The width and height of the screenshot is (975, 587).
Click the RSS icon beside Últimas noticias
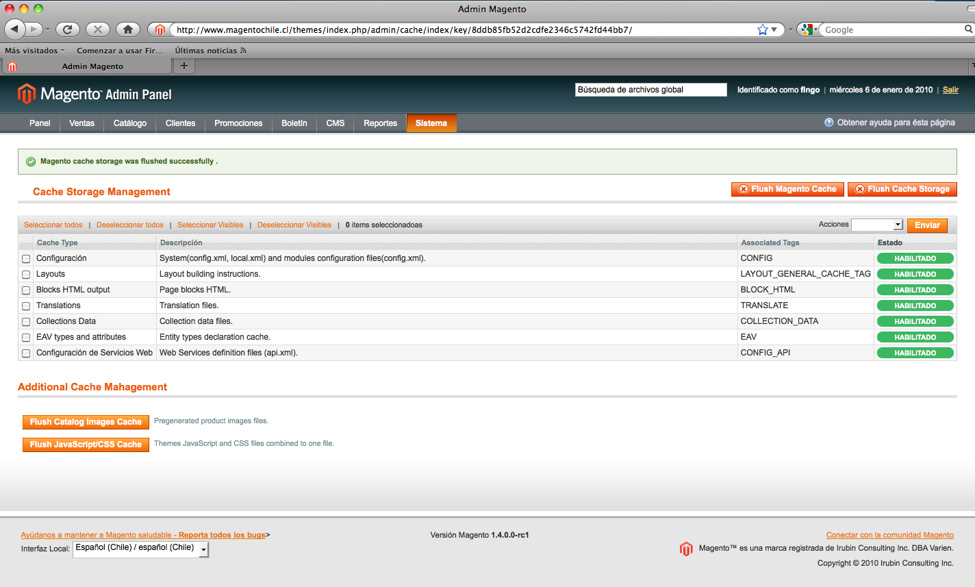tap(243, 51)
